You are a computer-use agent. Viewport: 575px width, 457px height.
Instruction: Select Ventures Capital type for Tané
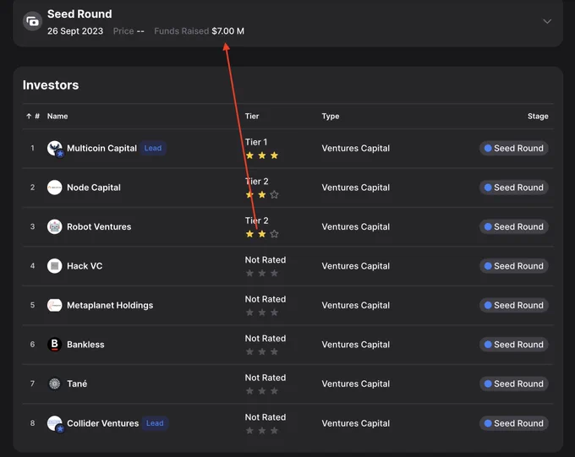(356, 384)
